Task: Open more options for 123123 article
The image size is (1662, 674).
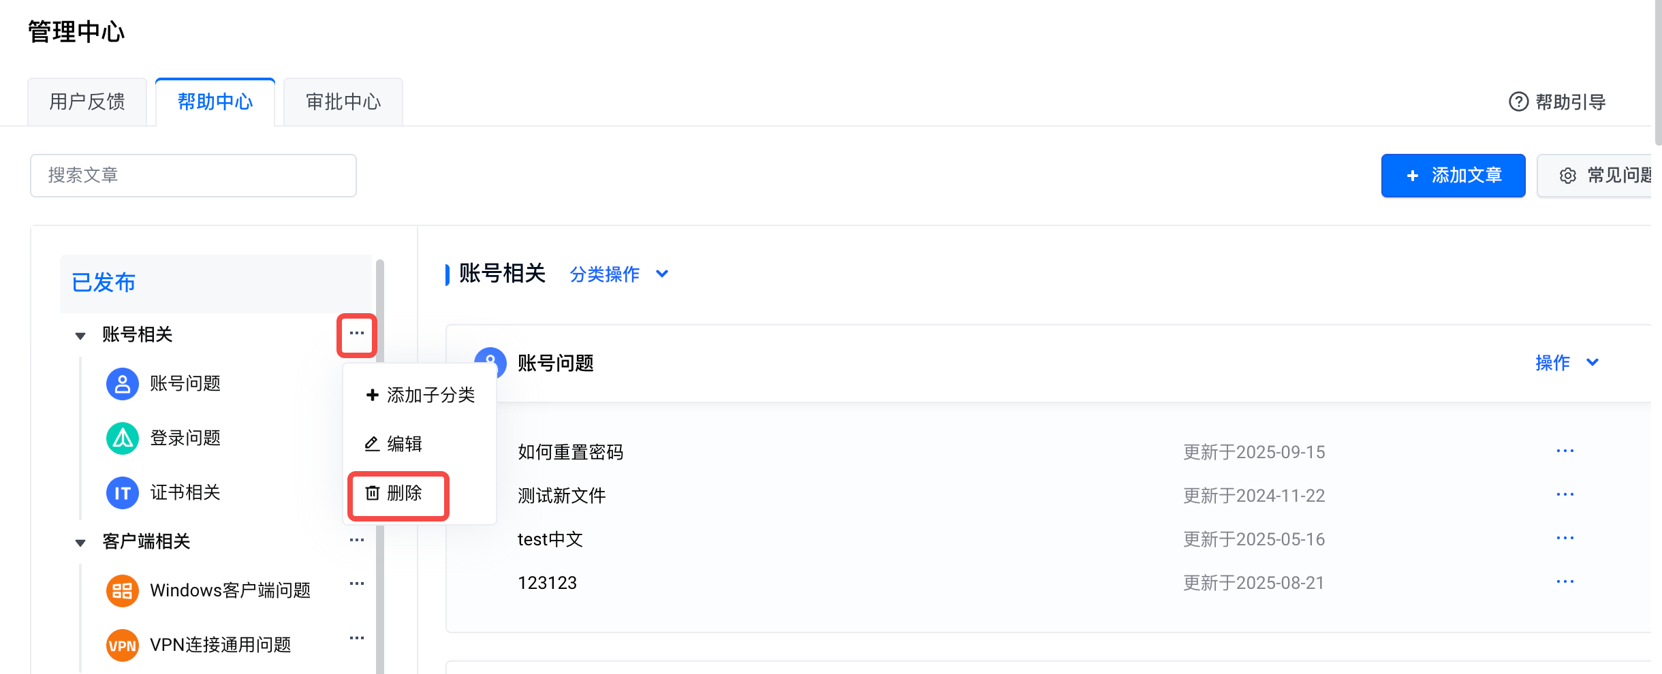Action: [x=1565, y=582]
